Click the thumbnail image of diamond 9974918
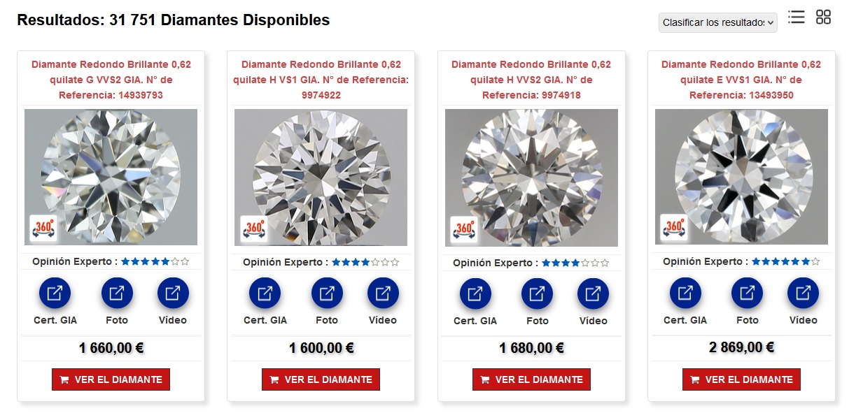The image size is (849, 413). tap(531, 177)
